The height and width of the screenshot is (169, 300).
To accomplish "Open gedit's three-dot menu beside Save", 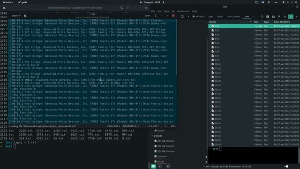I will coord(155,15).
